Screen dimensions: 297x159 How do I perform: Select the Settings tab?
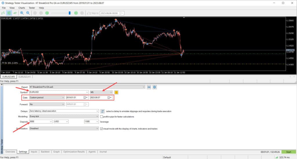[23, 152]
